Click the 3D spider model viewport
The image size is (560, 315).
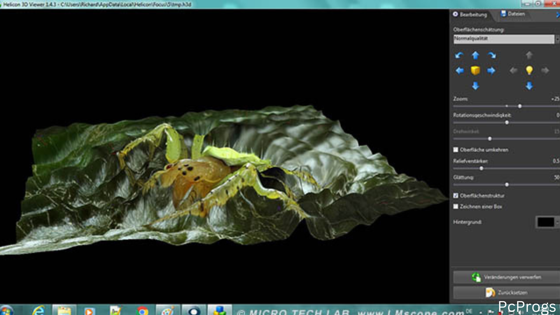coord(224,157)
